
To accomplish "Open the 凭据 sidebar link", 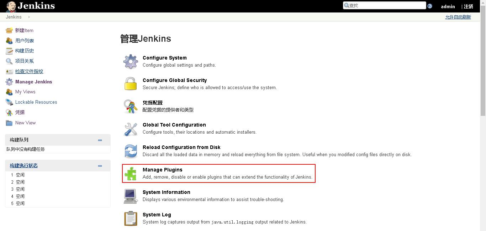I will click(20, 112).
